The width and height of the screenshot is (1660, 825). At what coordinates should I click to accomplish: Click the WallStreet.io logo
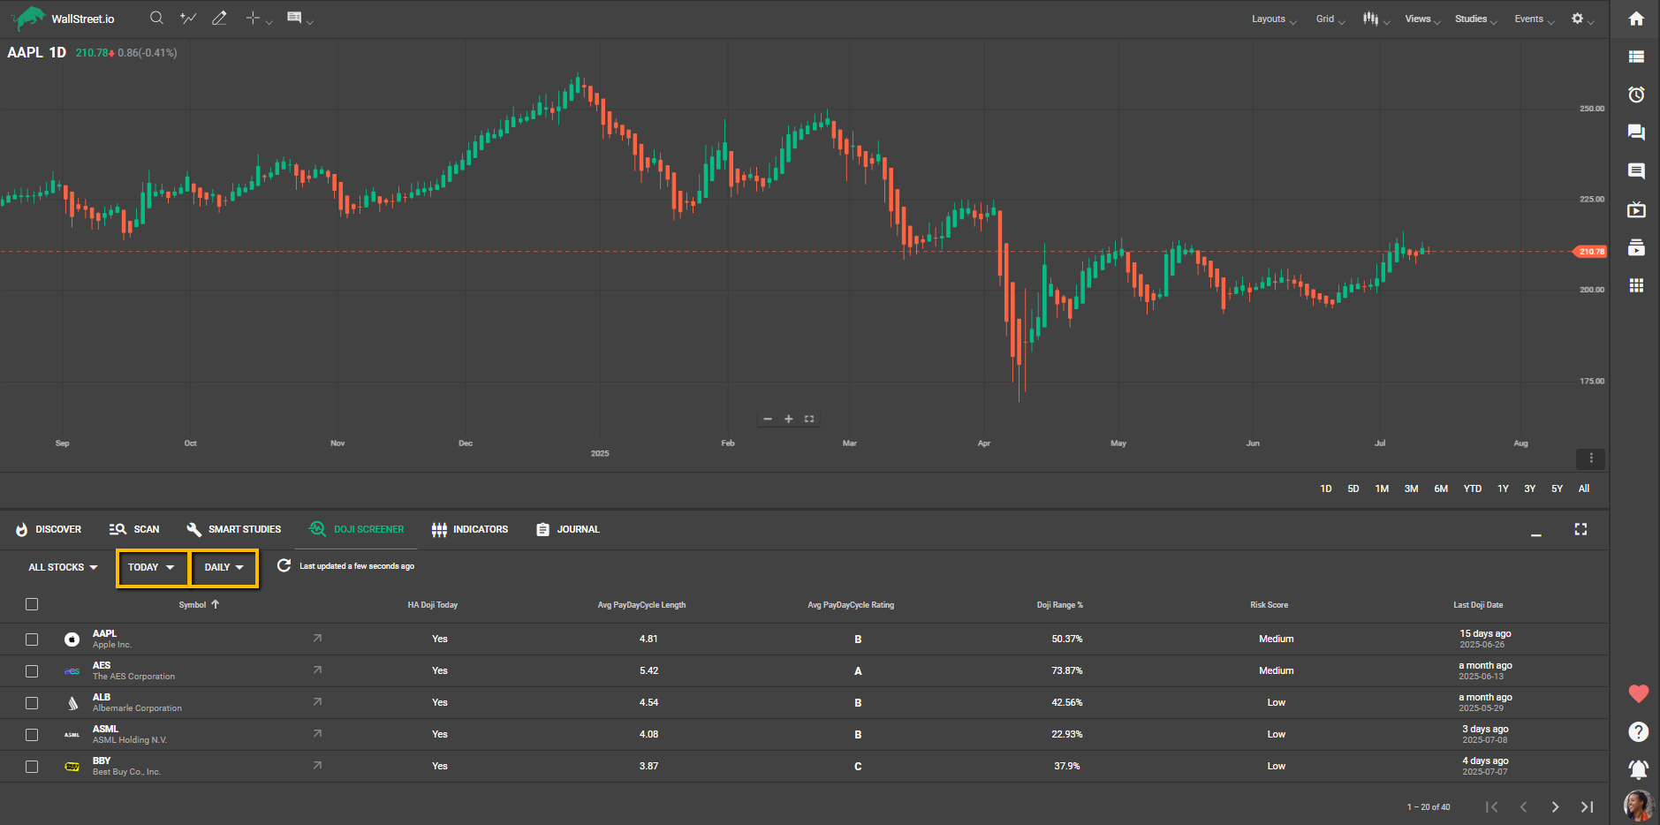(x=62, y=19)
